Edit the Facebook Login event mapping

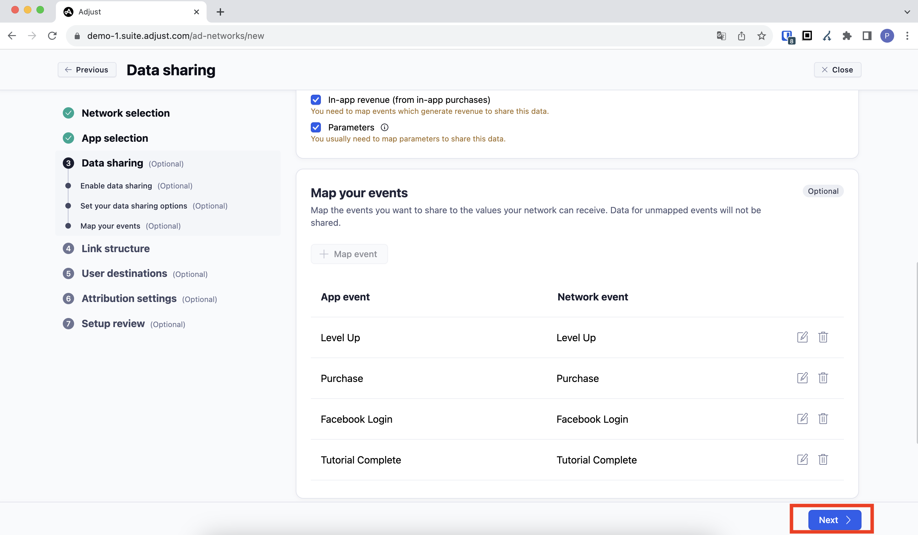pos(802,419)
